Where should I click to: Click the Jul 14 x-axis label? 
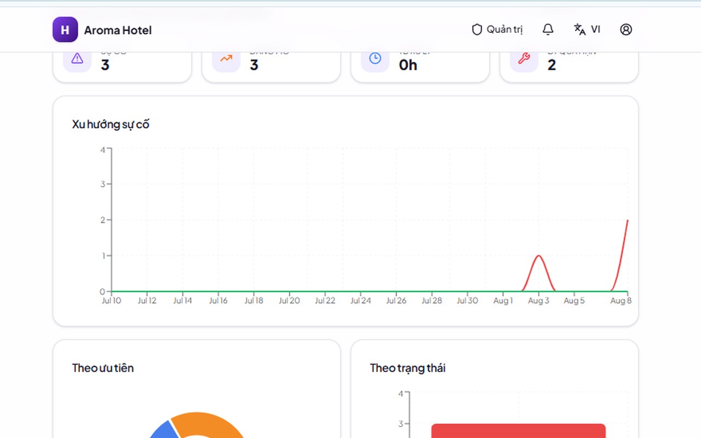pos(183,301)
